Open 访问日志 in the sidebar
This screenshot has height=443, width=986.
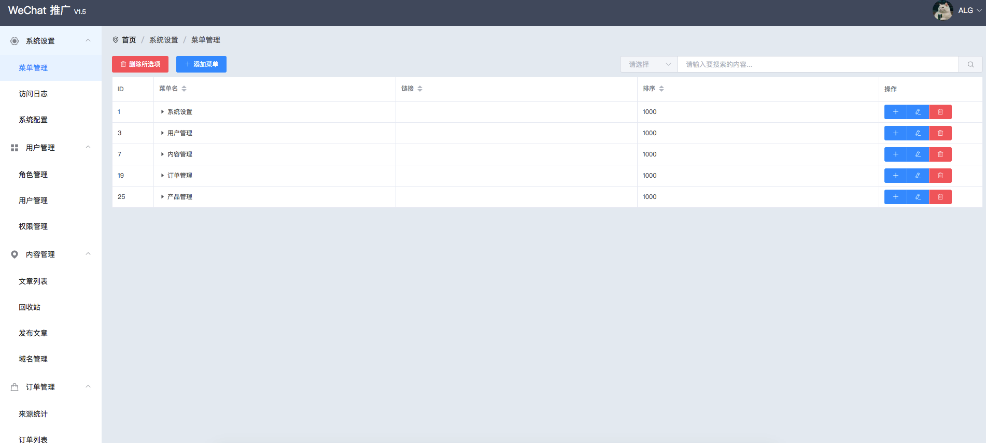[33, 94]
